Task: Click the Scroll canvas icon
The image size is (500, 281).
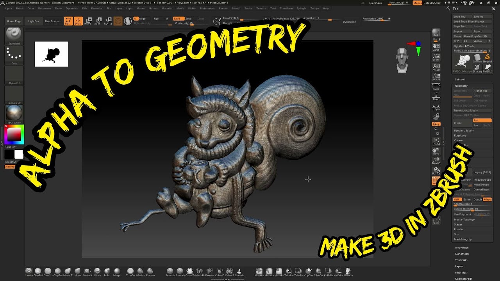Action: (436, 47)
